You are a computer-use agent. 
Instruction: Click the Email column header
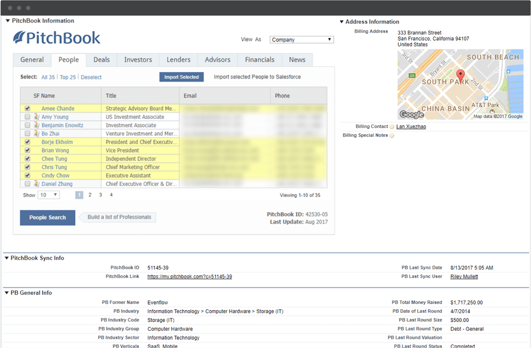tap(225, 96)
